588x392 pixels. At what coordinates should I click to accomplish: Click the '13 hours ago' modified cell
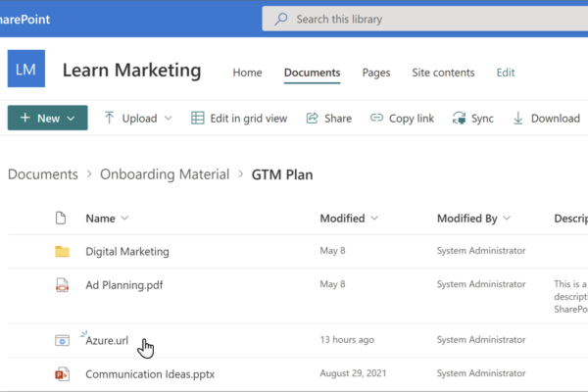click(x=347, y=339)
